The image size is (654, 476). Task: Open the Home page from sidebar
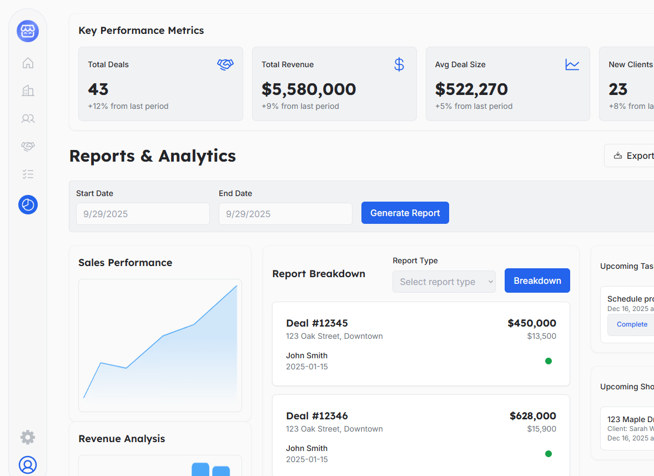point(28,63)
